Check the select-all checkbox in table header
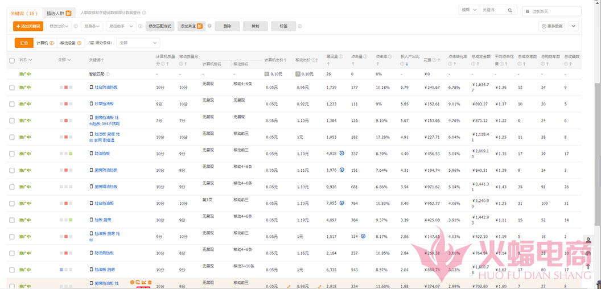This screenshot has height=289, width=601. point(12,60)
